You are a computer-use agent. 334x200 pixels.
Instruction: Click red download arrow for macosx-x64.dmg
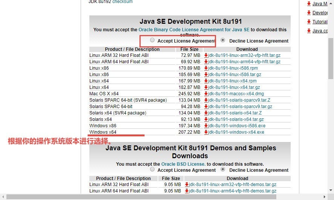pyautogui.click(x=206, y=94)
